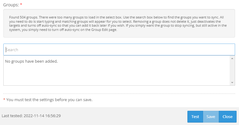Click the groups list scrollbar track
The width and height of the screenshot is (239, 125).
click(x=232, y=70)
